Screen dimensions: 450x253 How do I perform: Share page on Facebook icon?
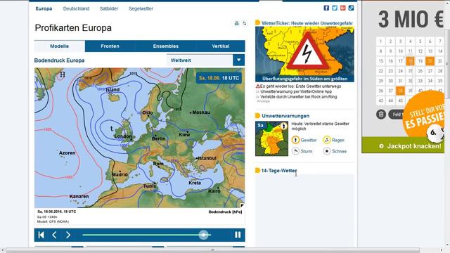pos(326,8)
